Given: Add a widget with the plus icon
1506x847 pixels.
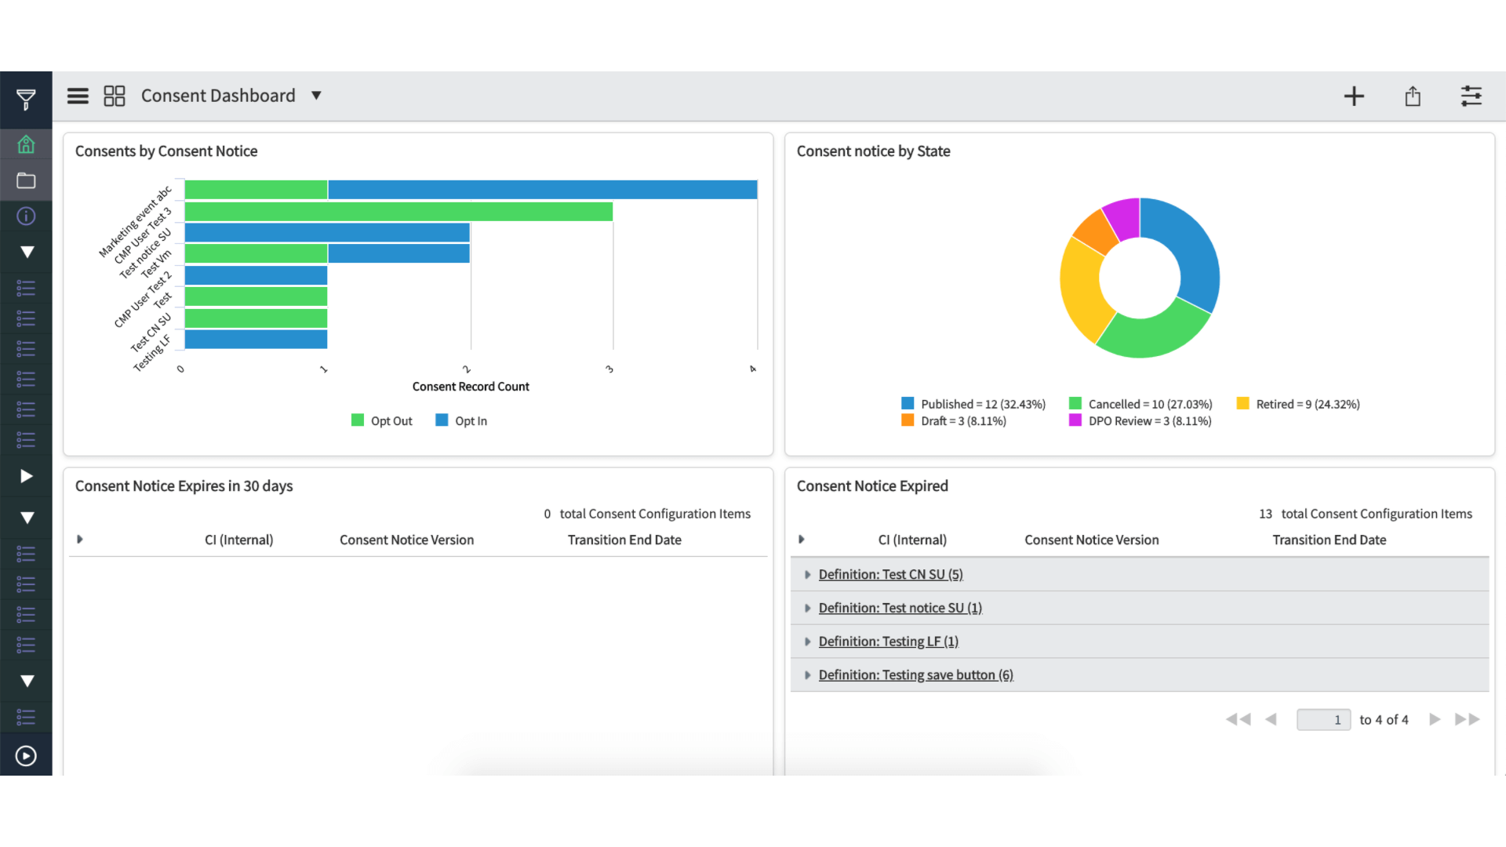Looking at the screenshot, I should (1354, 96).
